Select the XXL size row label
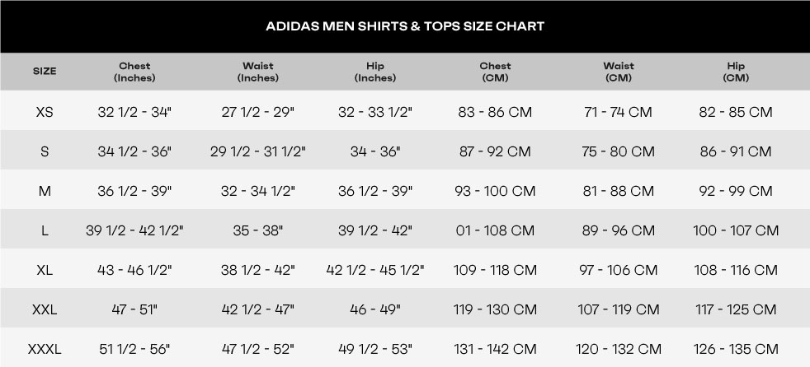The height and width of the screenshot is (367, 810). tap(45, 309)
